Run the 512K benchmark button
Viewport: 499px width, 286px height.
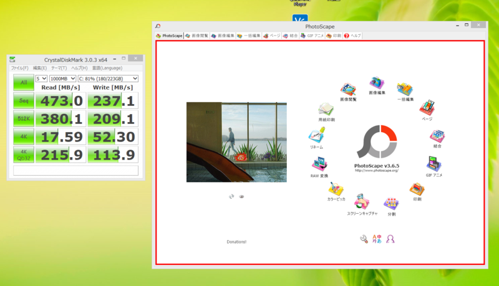pyautogui.click(x=24, y=118)
